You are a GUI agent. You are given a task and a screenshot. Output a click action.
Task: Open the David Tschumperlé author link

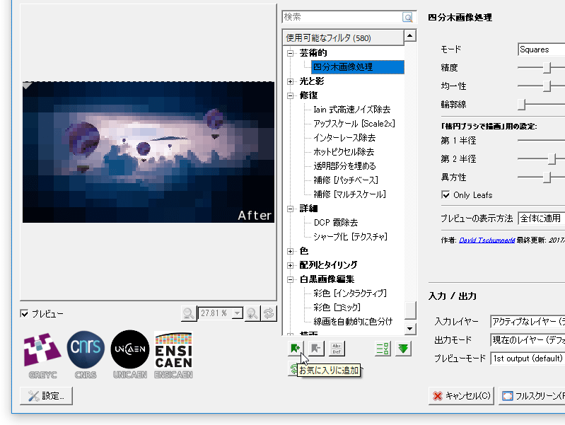pyautogui.click(x=487, y=240)
